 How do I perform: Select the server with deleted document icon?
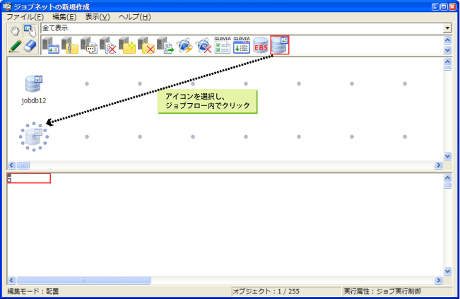(108, 45)
